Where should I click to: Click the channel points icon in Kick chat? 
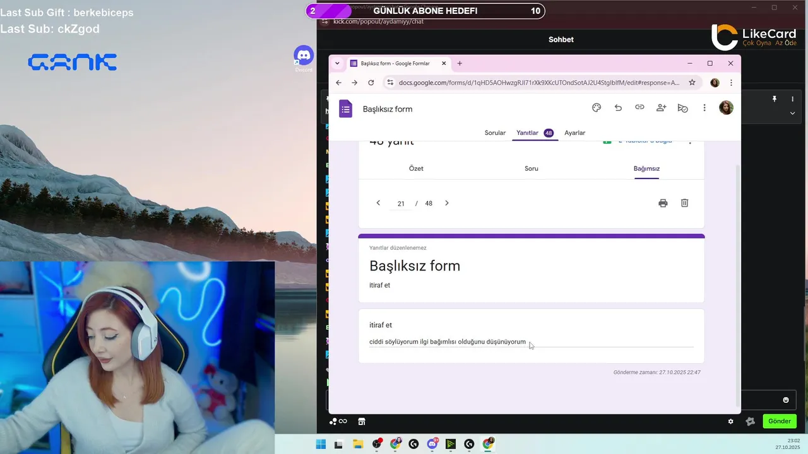pyautogui.click(x=338, y=421)
